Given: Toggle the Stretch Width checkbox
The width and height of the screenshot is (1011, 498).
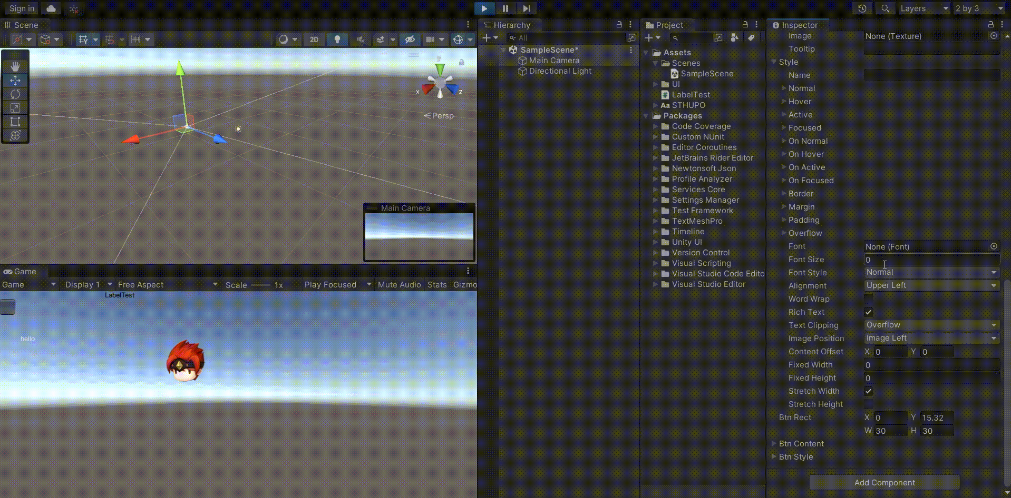Looking at the screenshot, I should coord(868,391).
